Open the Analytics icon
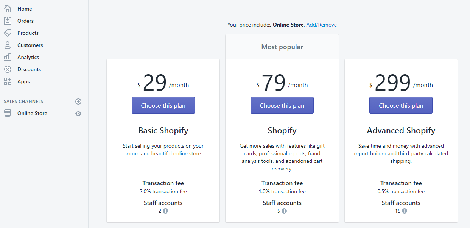 click(x=8, y=57)
